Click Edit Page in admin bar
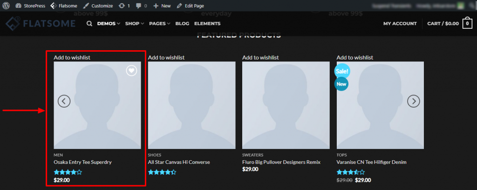The height and width of the screenshot is (190, 477). point(191,6)
